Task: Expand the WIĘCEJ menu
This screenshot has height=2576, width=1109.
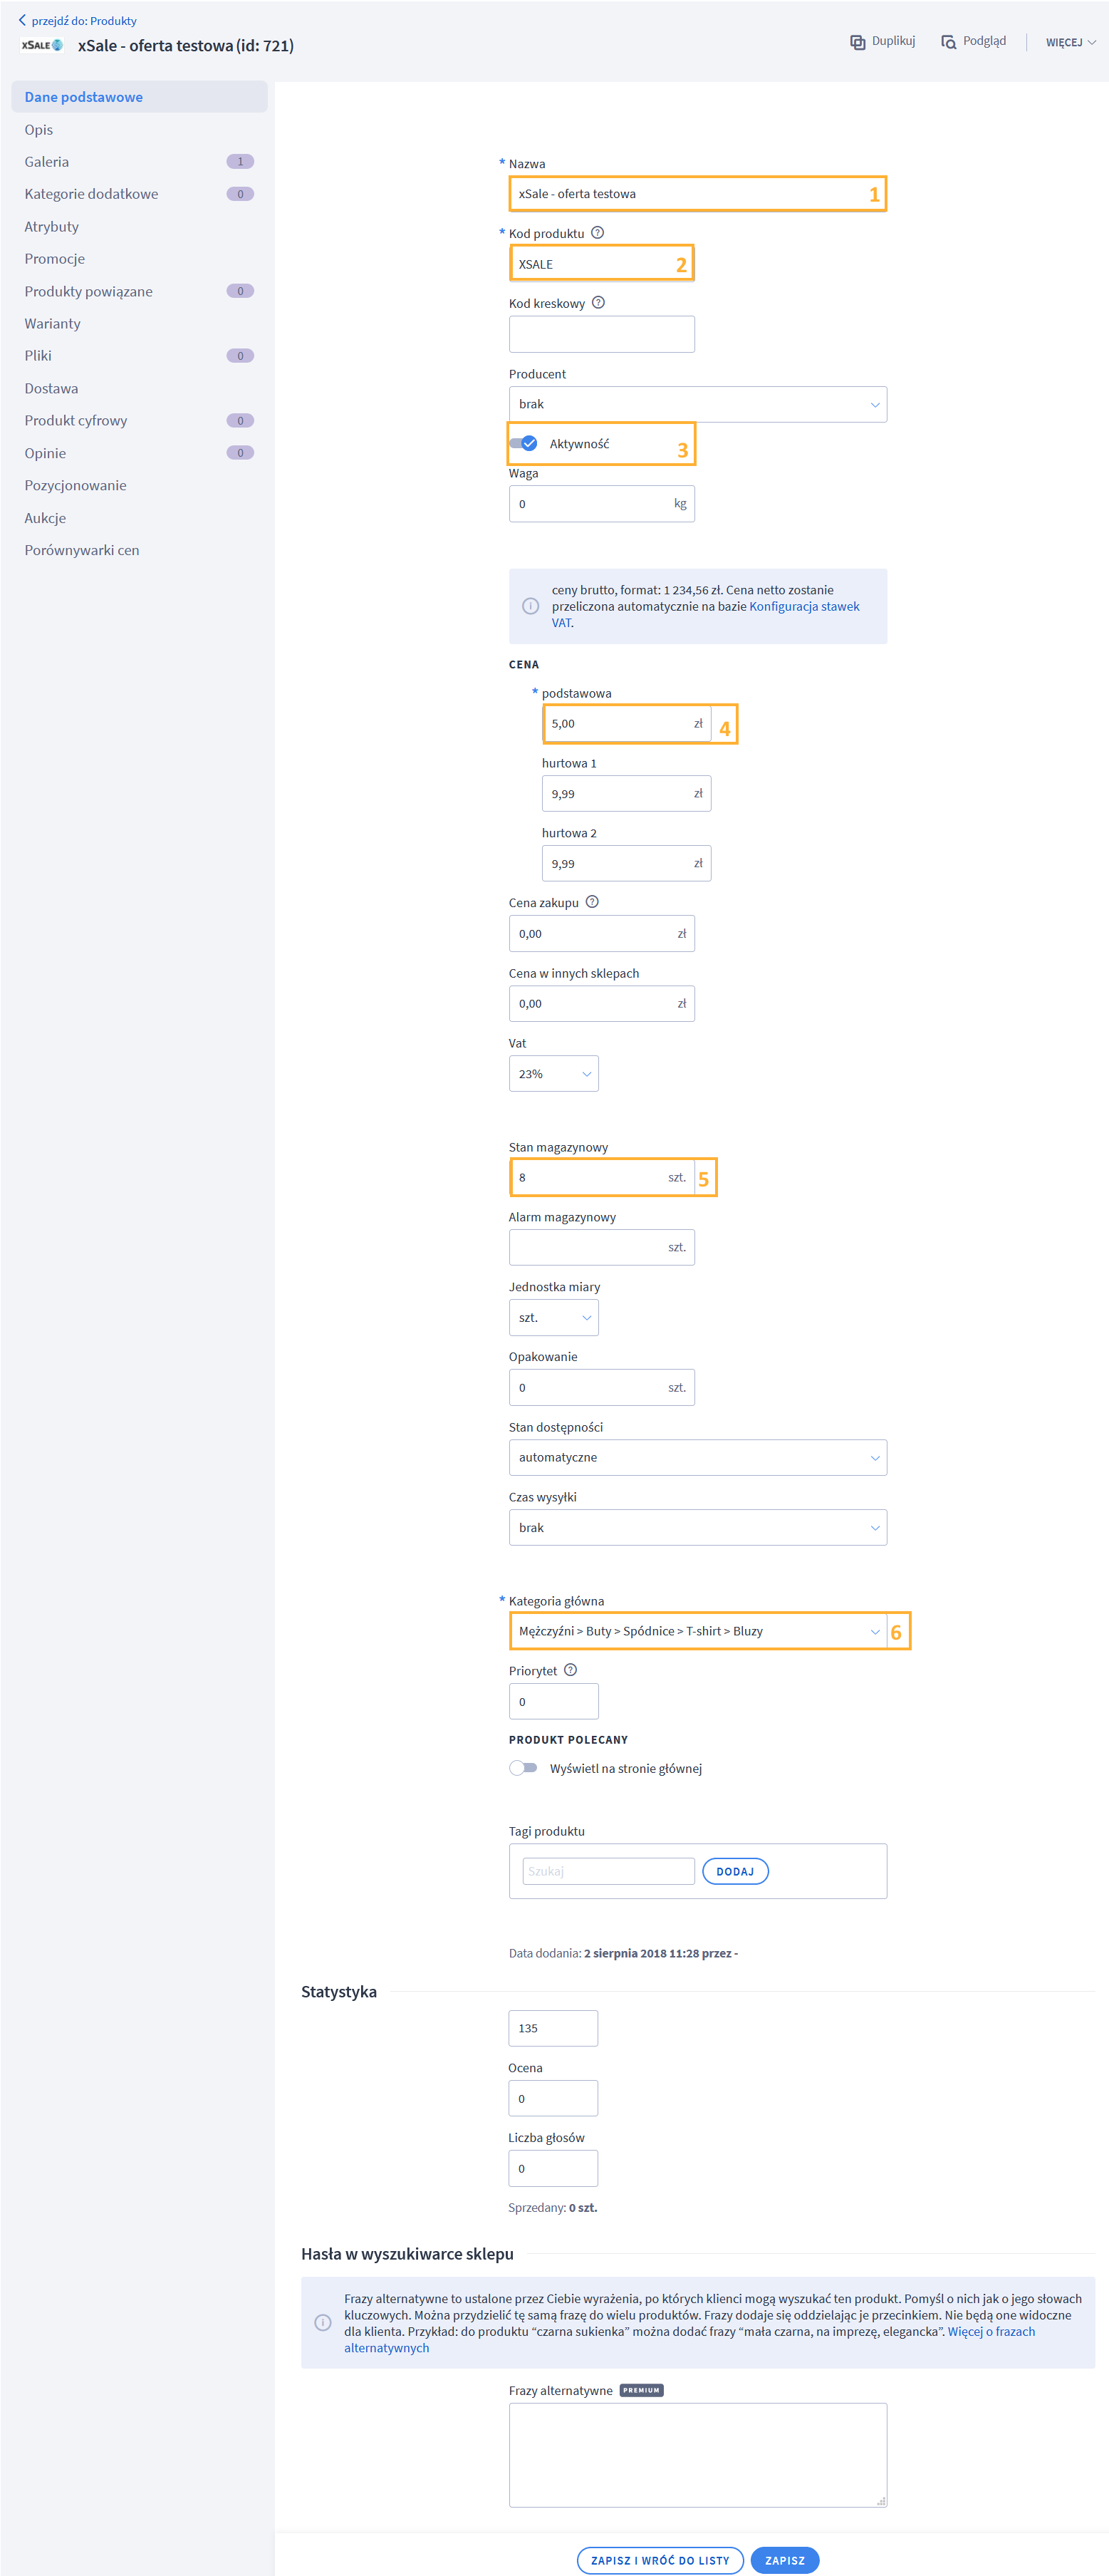Action: tap(1070, 42)
